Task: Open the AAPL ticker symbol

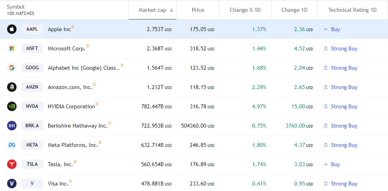Action: [x=32, y=29]
